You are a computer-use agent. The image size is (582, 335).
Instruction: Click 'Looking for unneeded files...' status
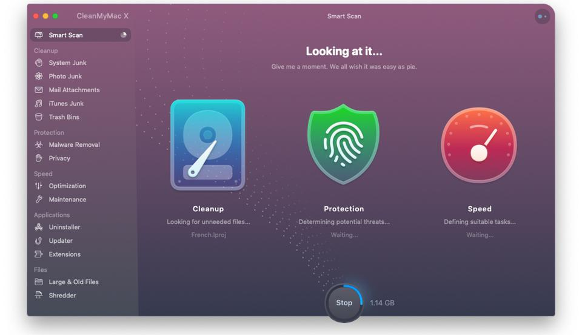(208, 222)
